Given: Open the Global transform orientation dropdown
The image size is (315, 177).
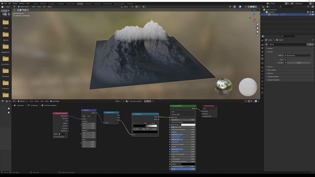Looking at the screenshot, I should click(126, 6).
